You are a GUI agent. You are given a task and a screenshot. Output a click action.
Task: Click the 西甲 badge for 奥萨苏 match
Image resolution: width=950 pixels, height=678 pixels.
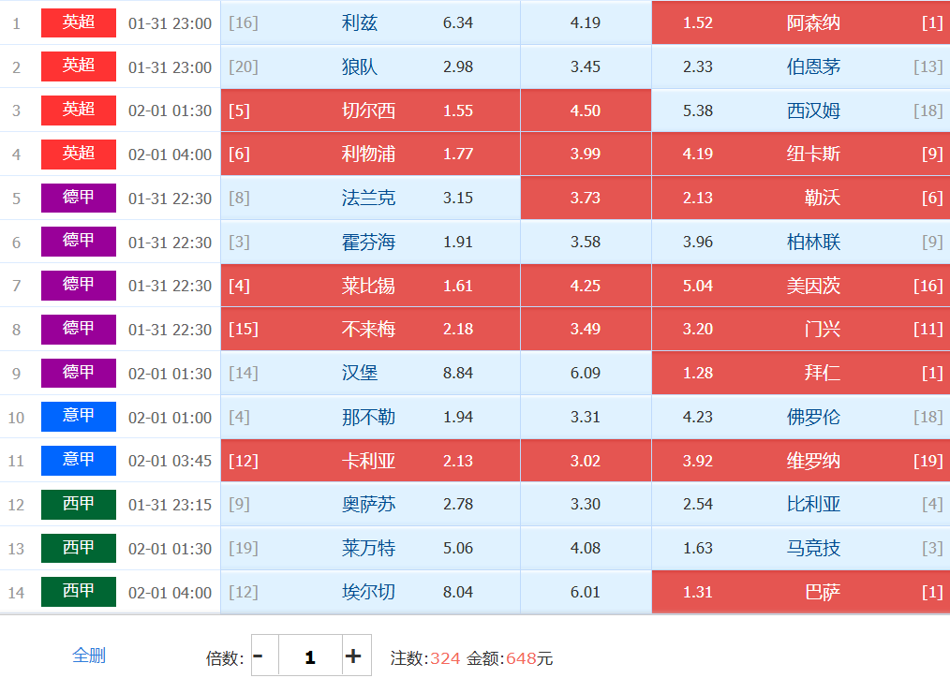pos(79,504)
